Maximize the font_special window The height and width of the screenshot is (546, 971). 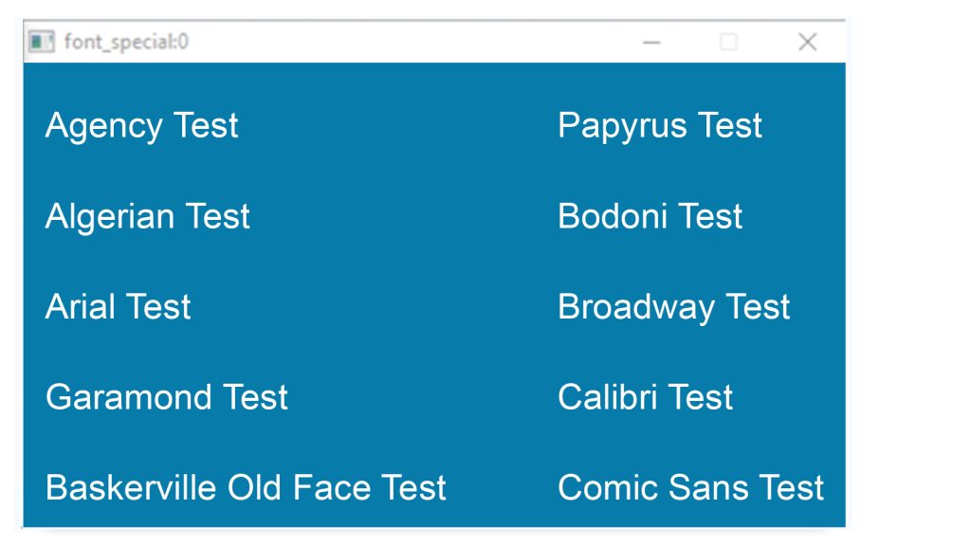(x=728, y=42)
